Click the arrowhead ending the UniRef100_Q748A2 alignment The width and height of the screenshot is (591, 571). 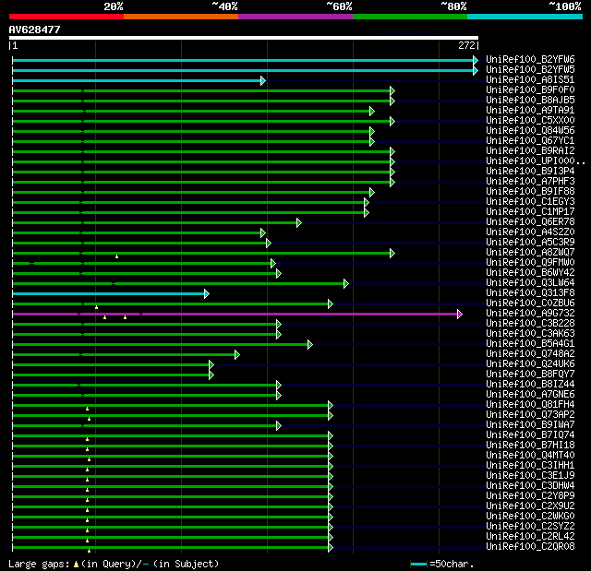point(236,354)
